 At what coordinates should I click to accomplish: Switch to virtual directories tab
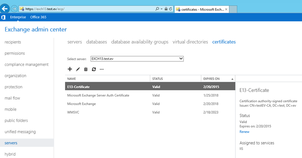click(x=190, y=42)
